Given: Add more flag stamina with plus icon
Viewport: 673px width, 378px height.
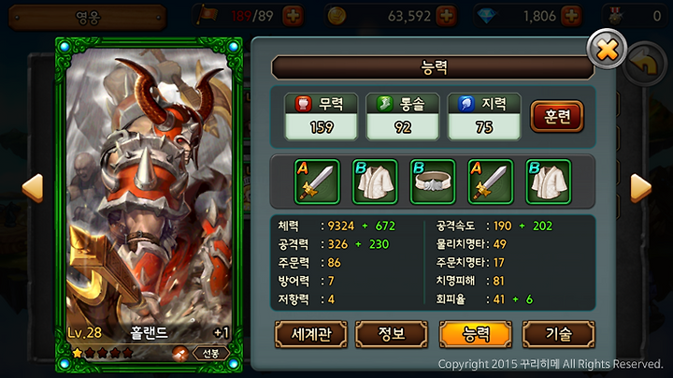Looking at the screenshot, I should (x=294, y=16).
